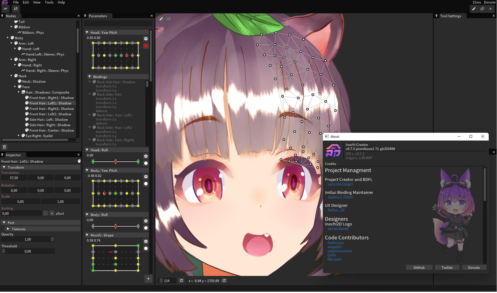The image size is (497, 293).
Task: Click the Parameters search input field
Action: point(118,24)
